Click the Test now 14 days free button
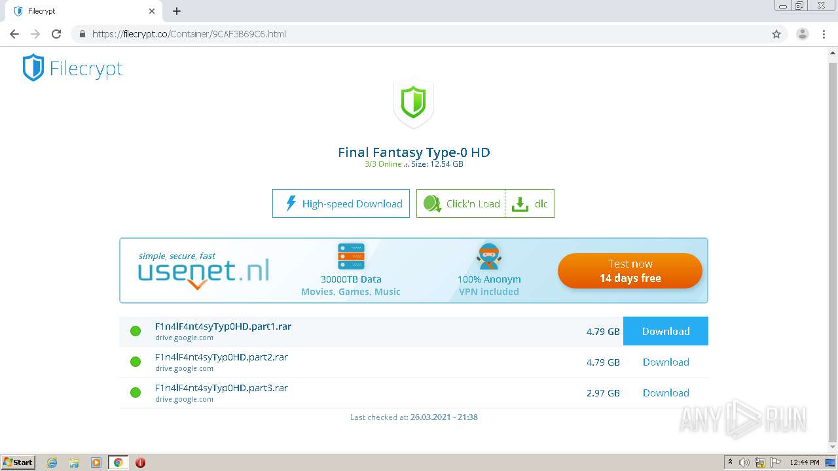The height and width of the screenshot is (471, 838). point(630,271)
